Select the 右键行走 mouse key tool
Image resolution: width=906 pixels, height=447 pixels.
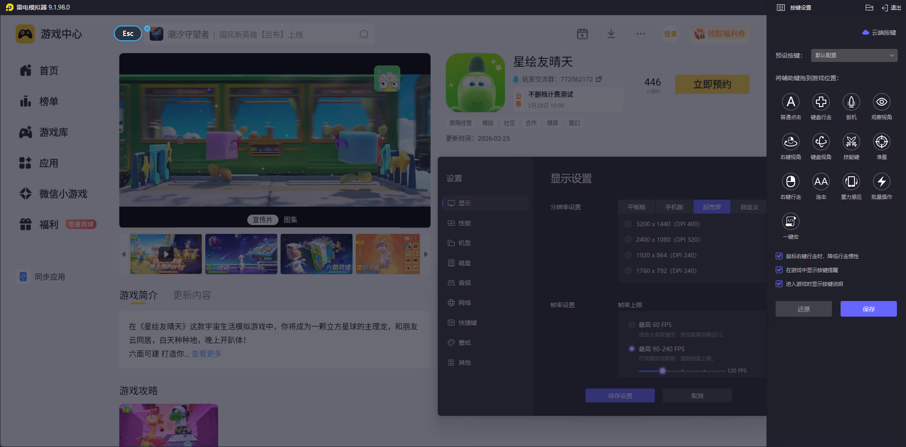tap(790, 182)
